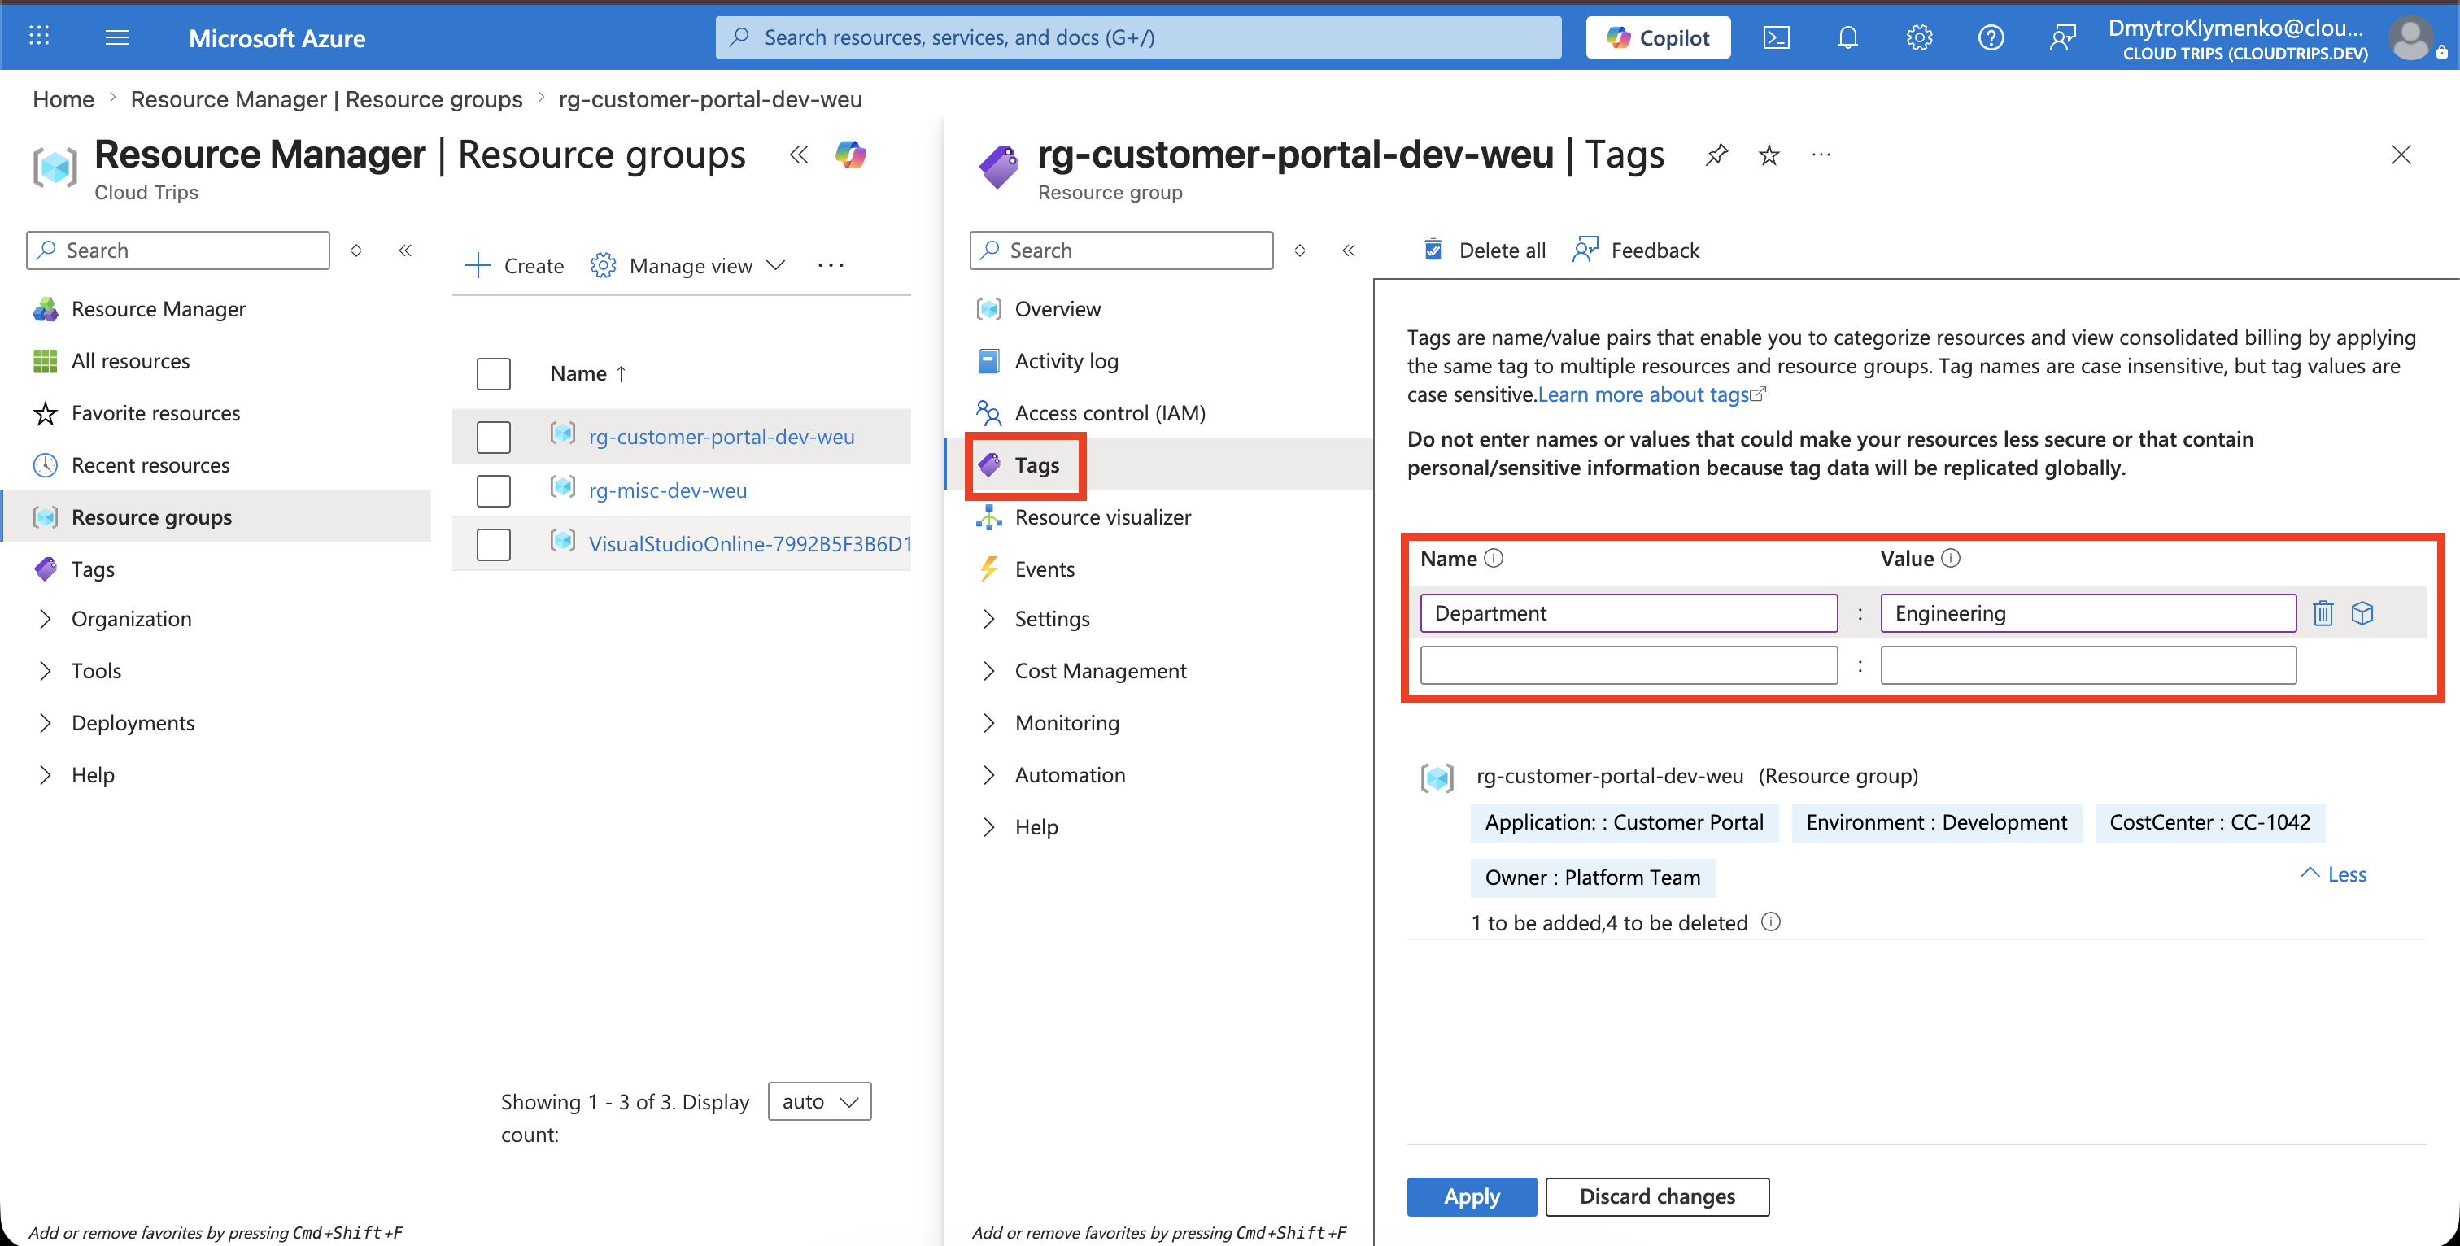Click Apply button to save tags
Screen dimensions: 2460x1246
(1472, 1196)
